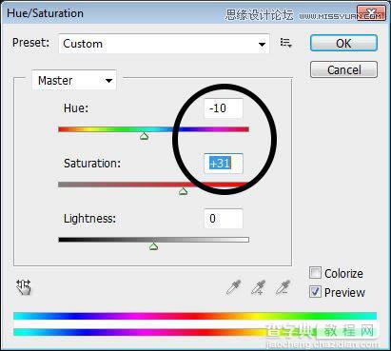This screenshot has width=391, height=351.
Task: Click the OK button
Action: 343,43
